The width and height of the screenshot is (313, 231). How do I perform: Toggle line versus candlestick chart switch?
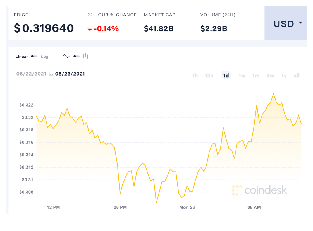click(77, 56)
